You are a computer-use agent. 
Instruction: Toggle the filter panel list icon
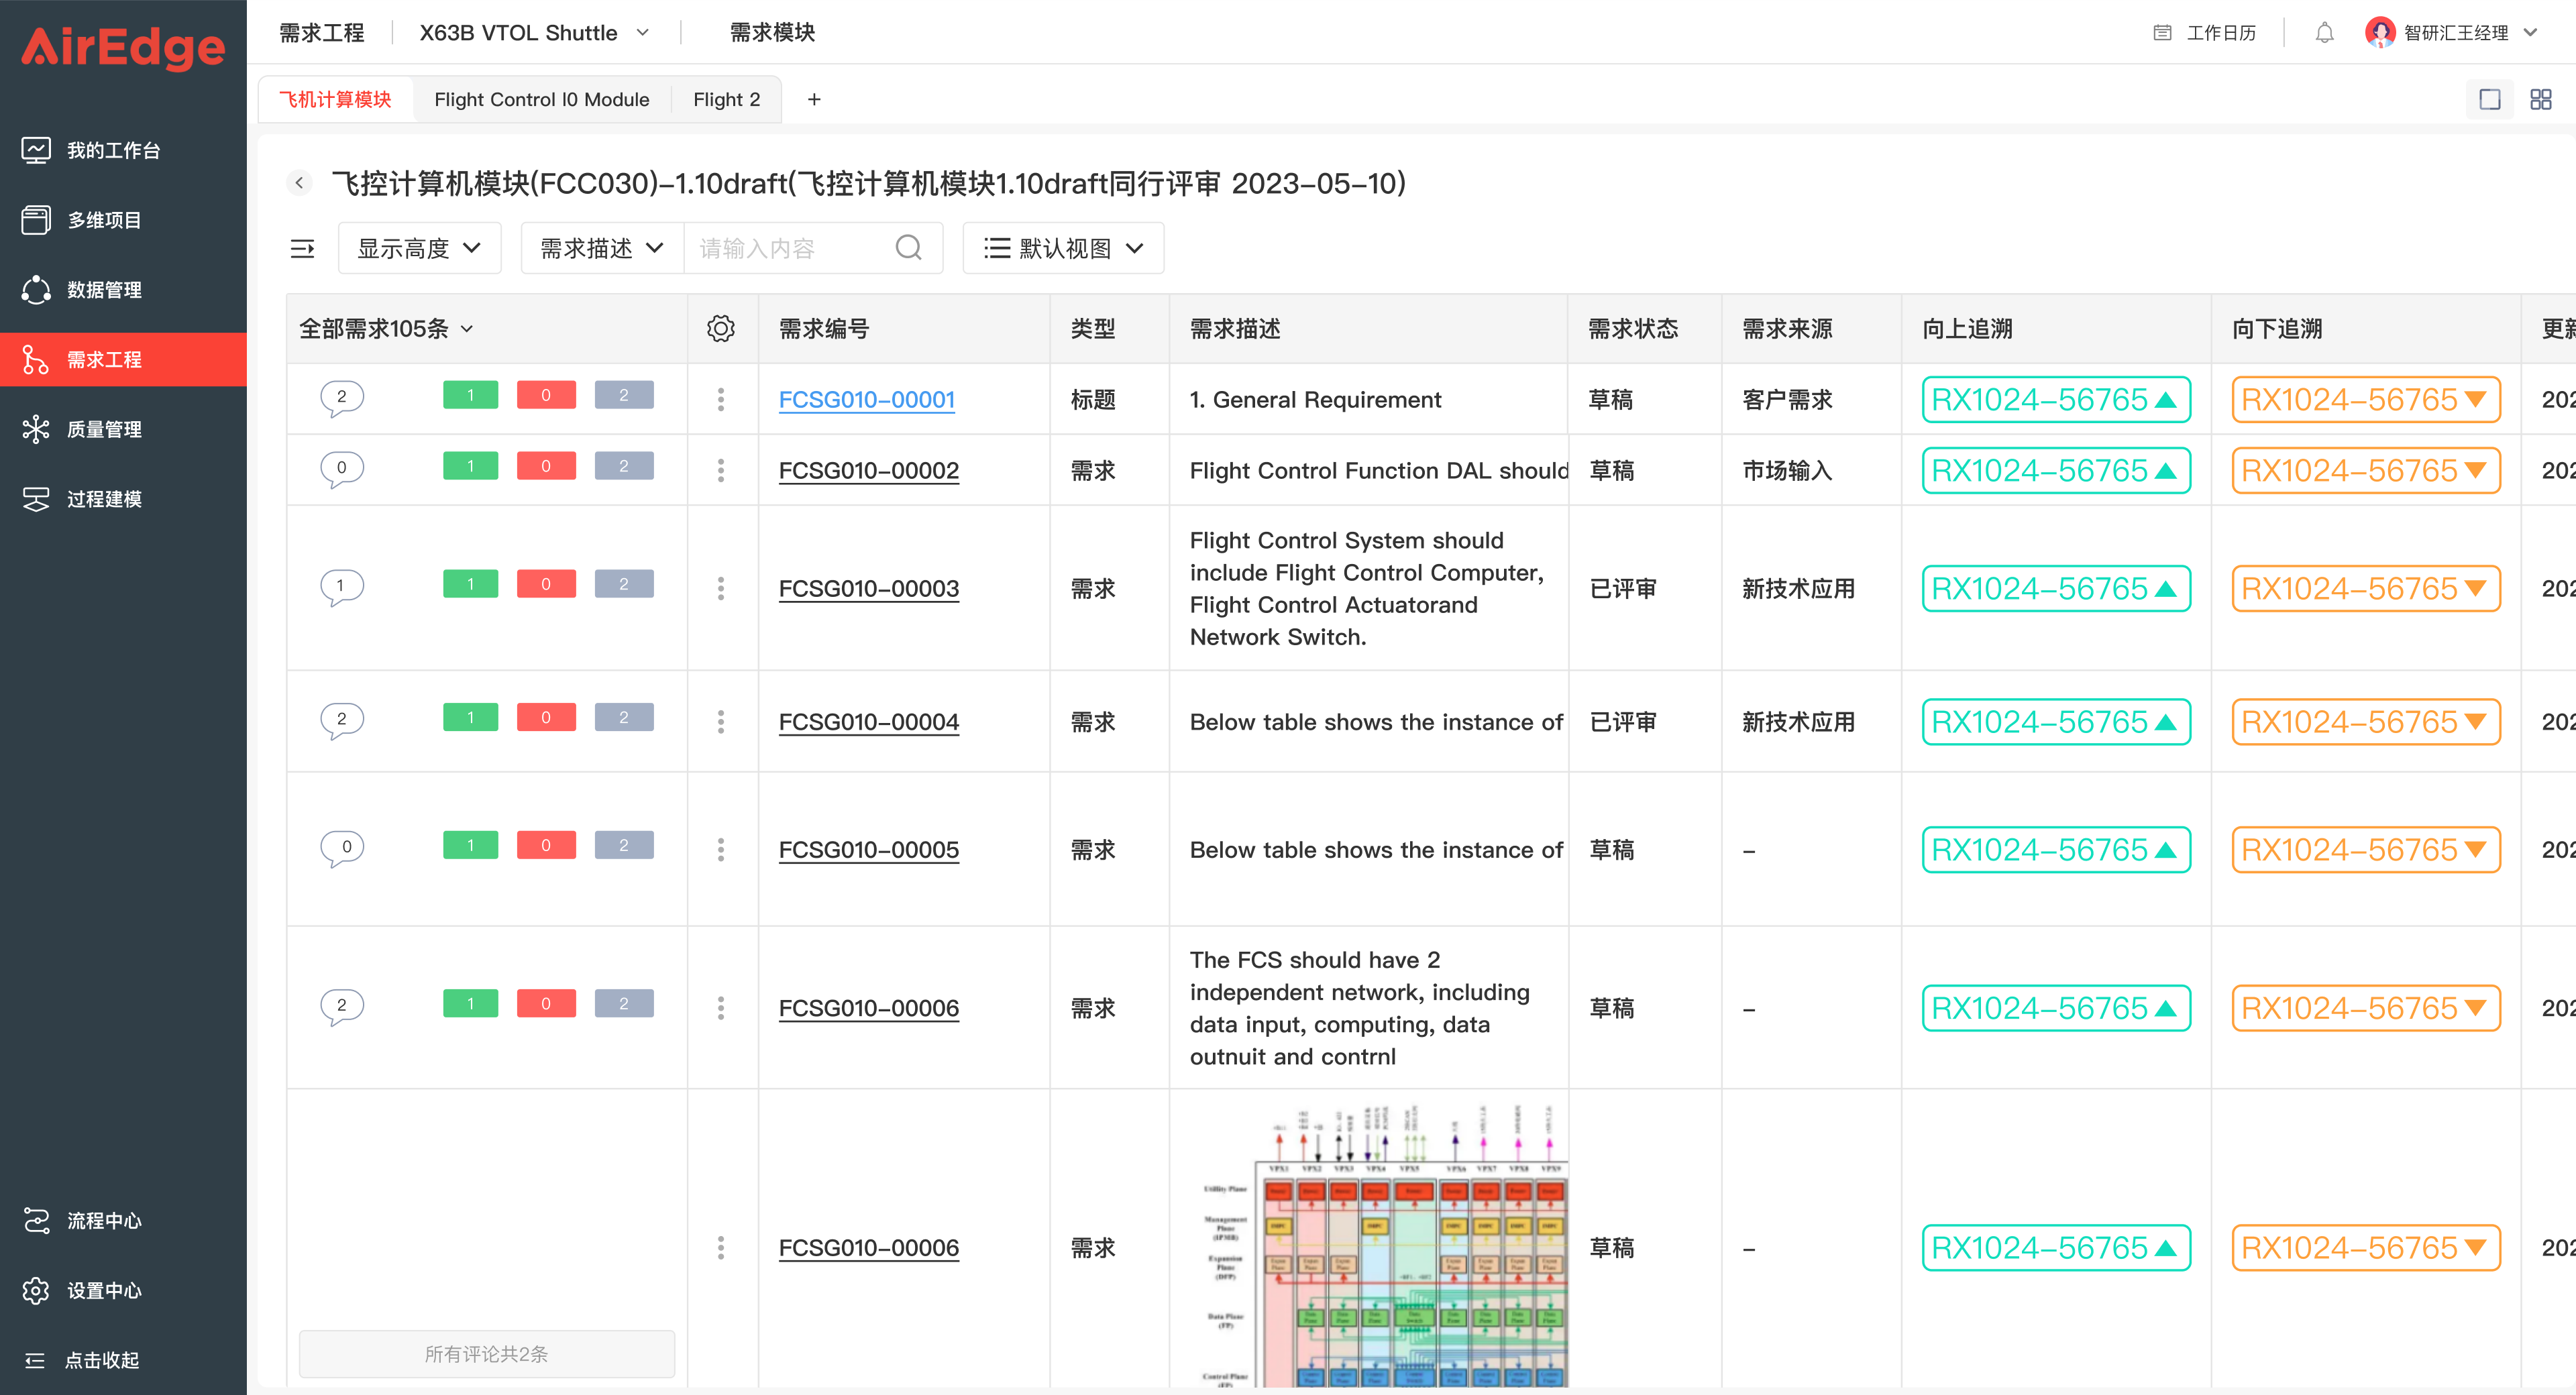(x=302, y=248)
